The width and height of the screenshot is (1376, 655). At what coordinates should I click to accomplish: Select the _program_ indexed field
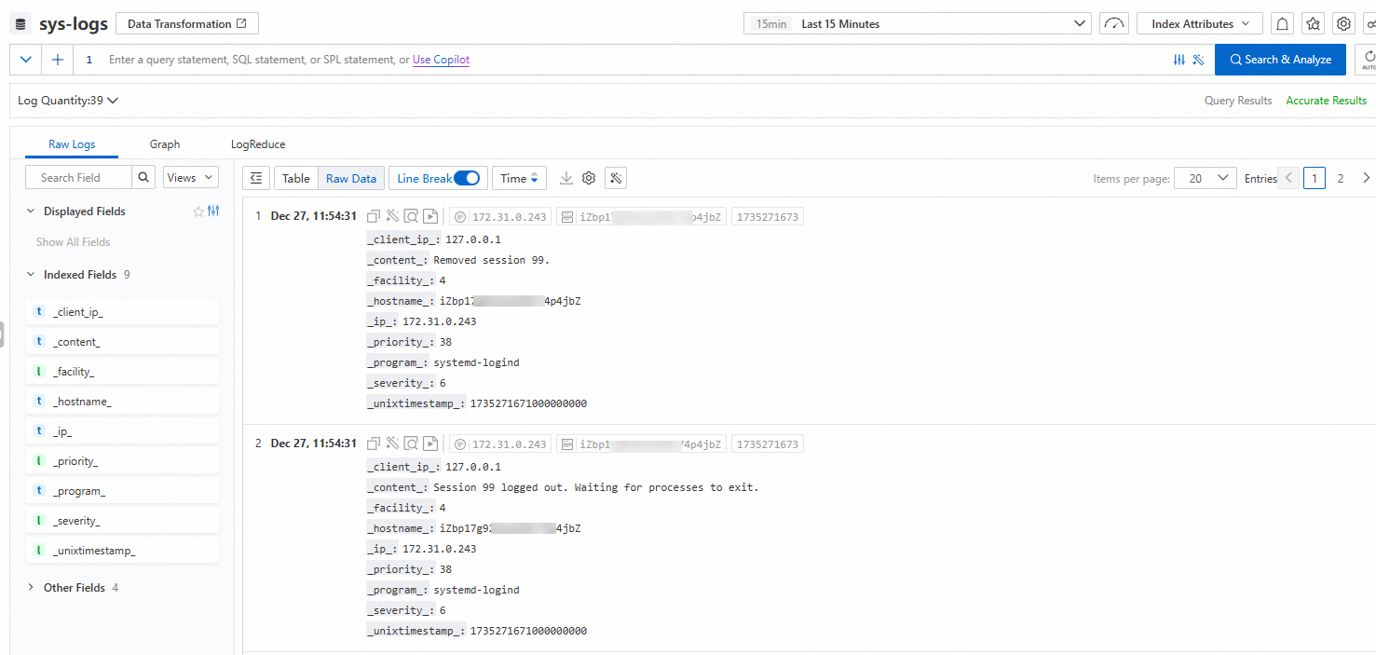pos(123,491)
